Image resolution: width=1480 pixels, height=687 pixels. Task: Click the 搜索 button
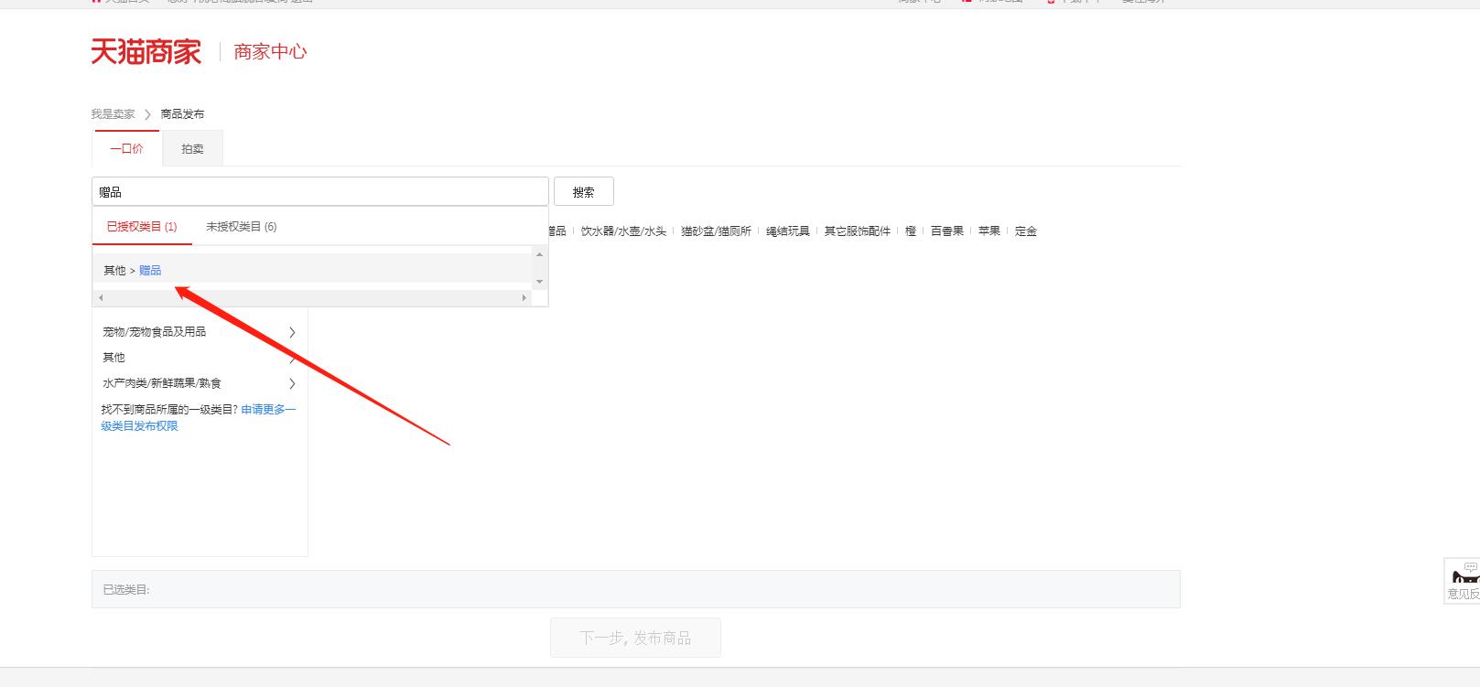[584, 192]
